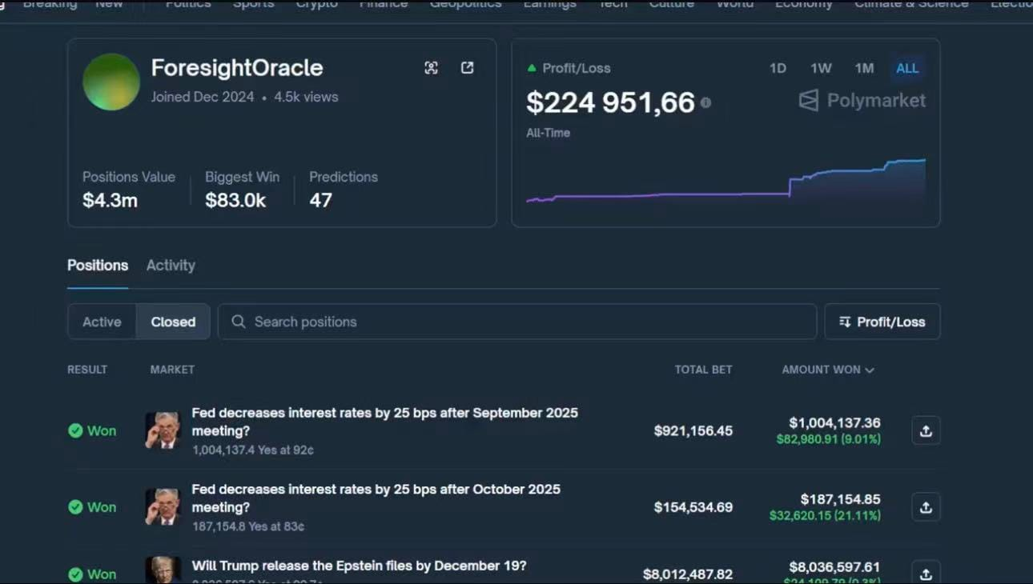Open the September 2025 Fed rate market
This screenshot has width=1033, height=584.
[384, 422]
